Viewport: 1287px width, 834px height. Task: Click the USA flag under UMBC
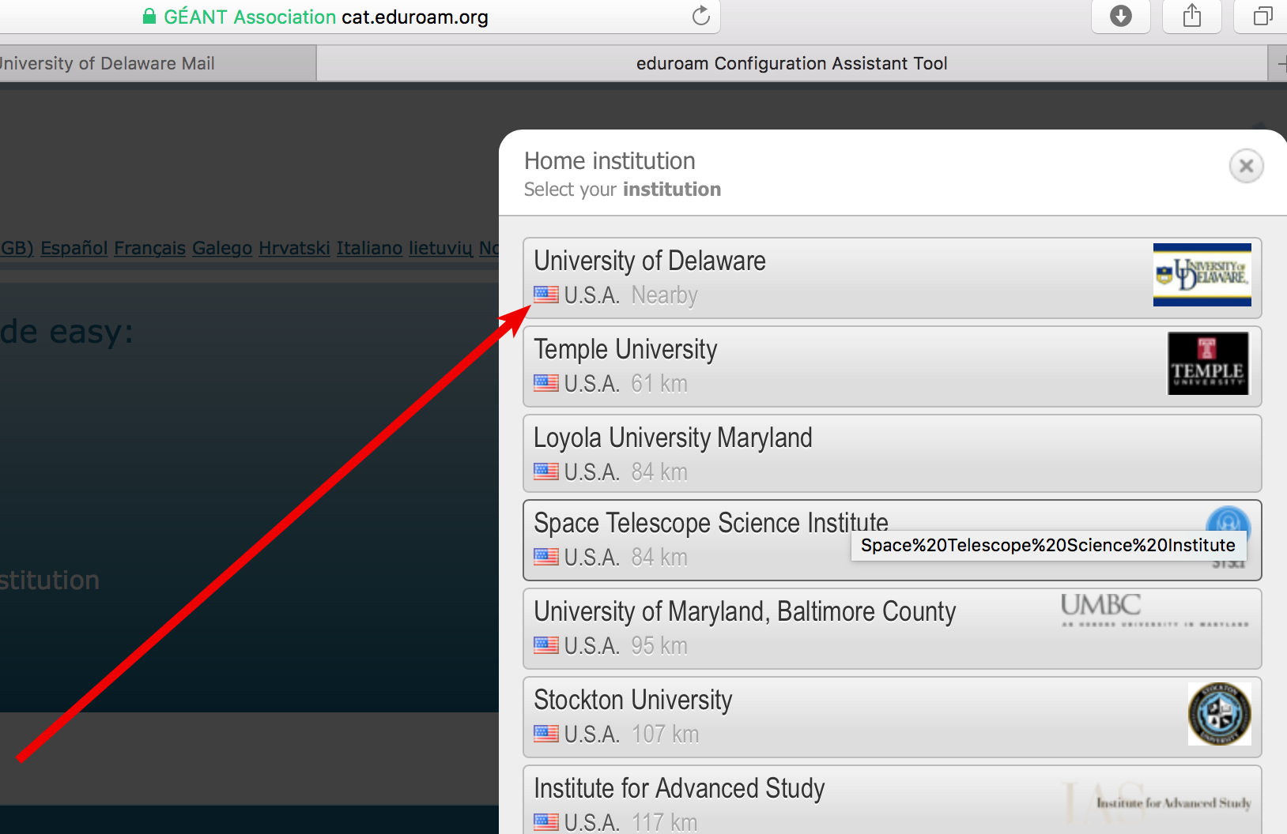click(545, 645)
